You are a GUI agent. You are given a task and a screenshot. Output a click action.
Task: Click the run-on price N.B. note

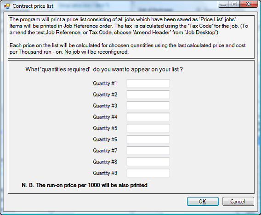point(85,185)
